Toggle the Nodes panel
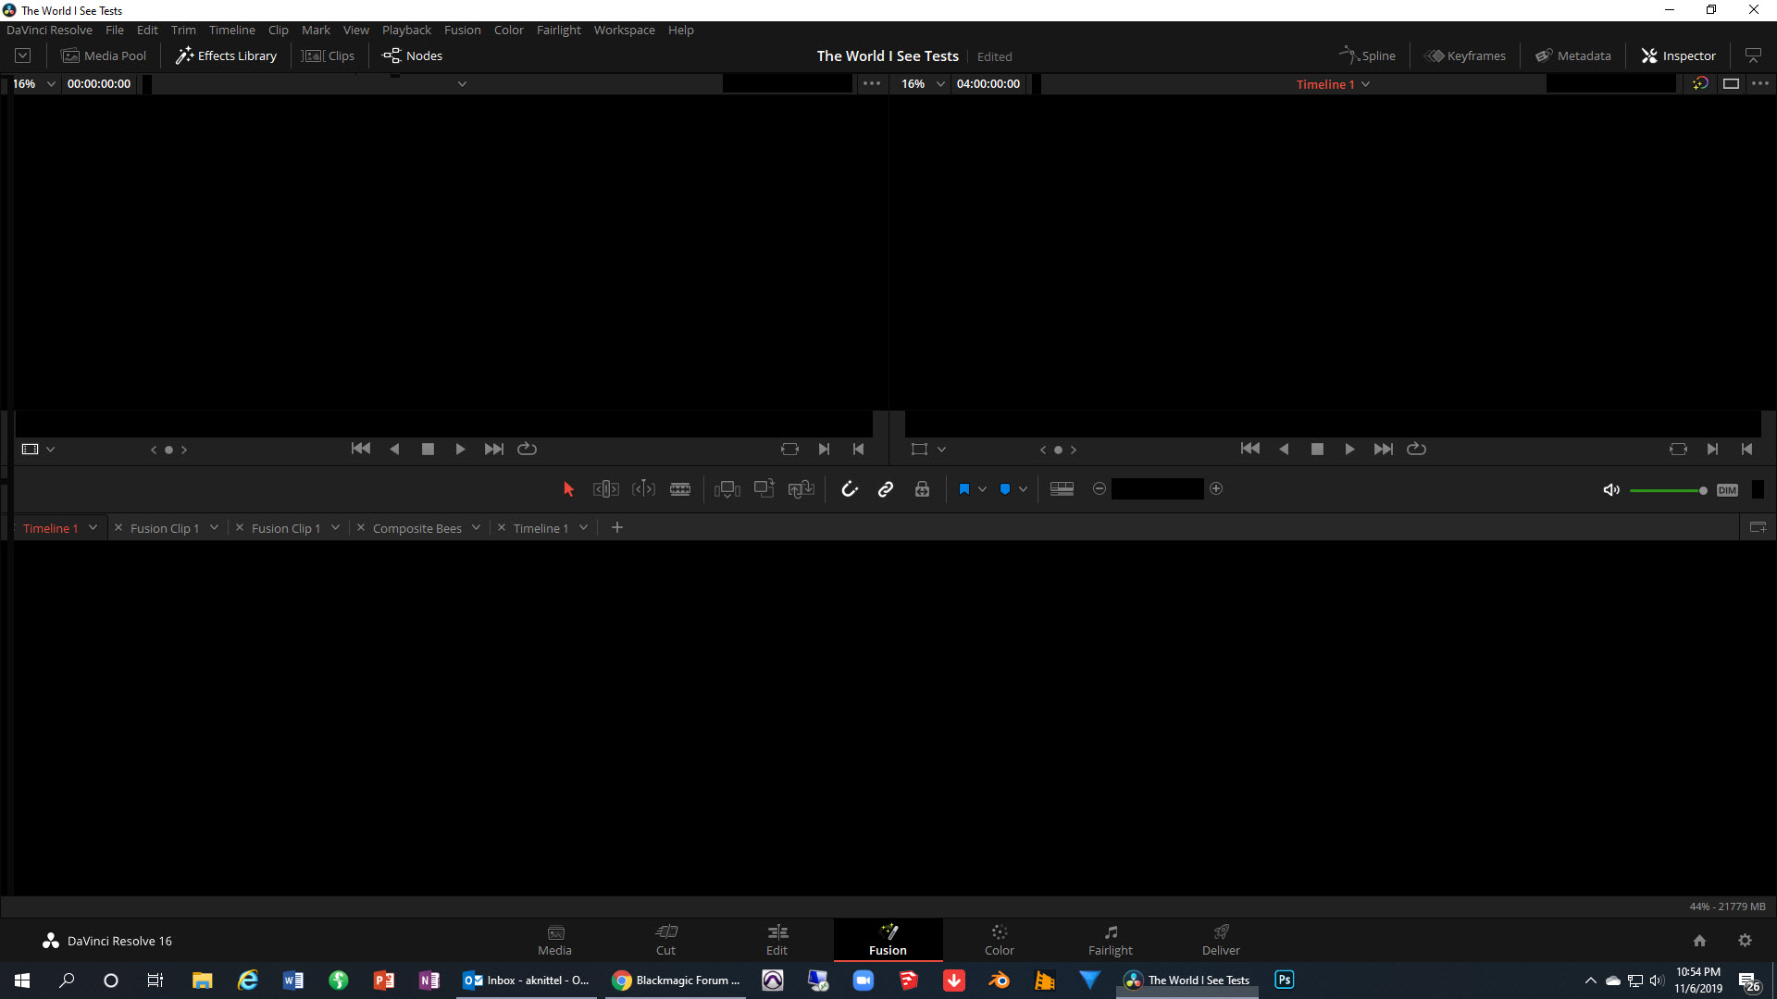1777x999 pixels. 413,55
